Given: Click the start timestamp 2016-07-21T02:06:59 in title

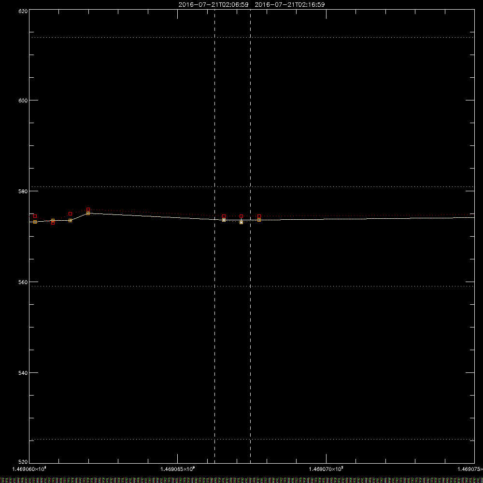Looking at the screenshot, I should click(x=213, y=5).
